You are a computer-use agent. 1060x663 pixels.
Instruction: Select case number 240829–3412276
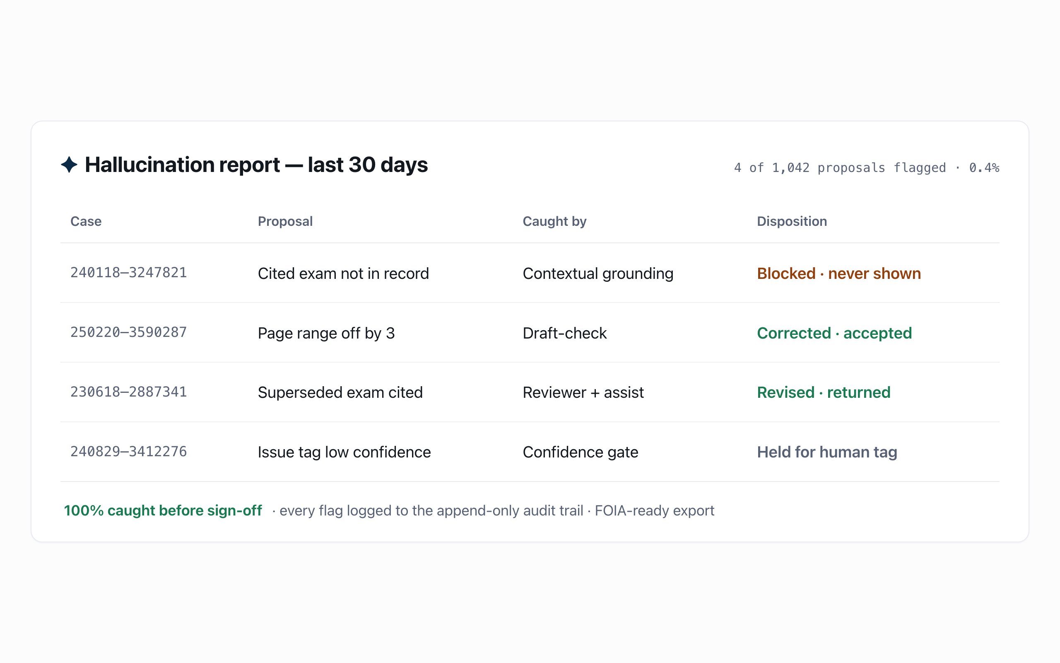(129, 451)
